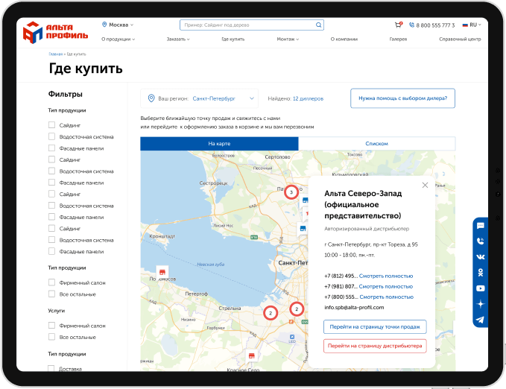Check Фирменный салон under Тип продукции
The width and height of the screenshot is (506, 389).
[x=51, y=282]
